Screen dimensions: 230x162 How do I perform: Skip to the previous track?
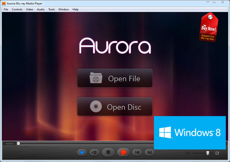pyautogui.click(x=137, y=152)
